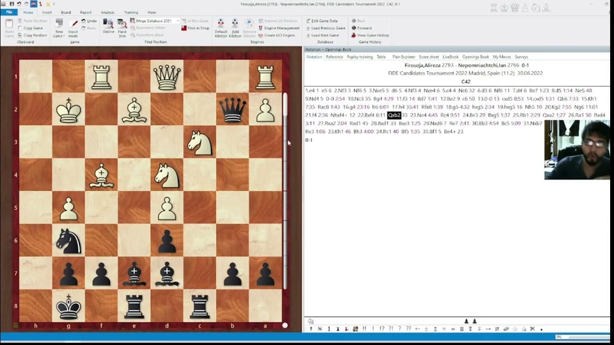Open the quick access toolbar customize arrow
614x345 pixels.
coord(54,4)
